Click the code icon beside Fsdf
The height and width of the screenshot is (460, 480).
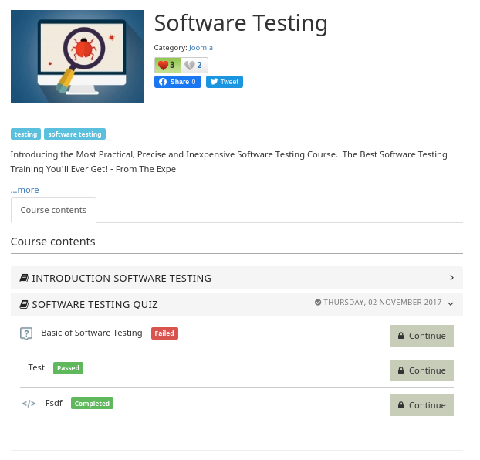(29, 403)
